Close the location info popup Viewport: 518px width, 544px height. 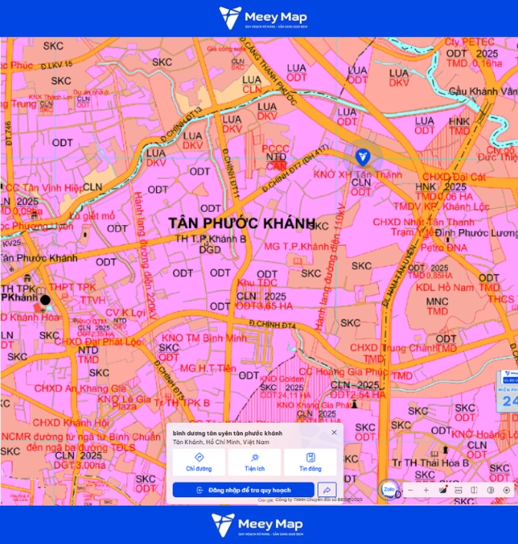click(x=334, y=433)
